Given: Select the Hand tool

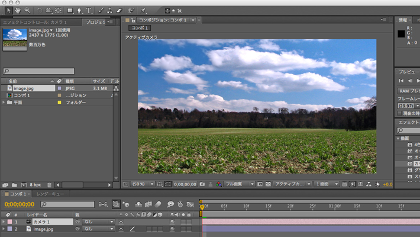Looking at the screenshot, I should [x=18, y=10].
